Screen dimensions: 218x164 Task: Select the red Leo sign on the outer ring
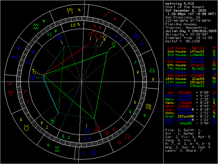127,137
